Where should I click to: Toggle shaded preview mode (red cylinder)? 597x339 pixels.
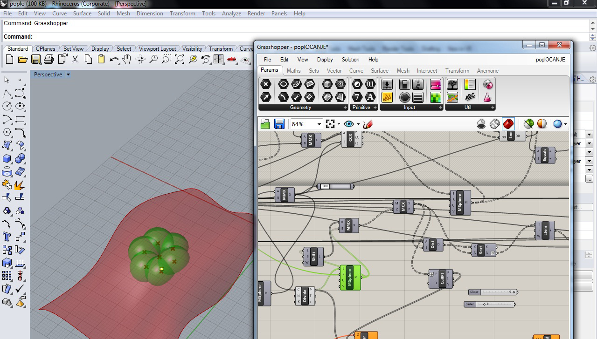tap(508, 124)
